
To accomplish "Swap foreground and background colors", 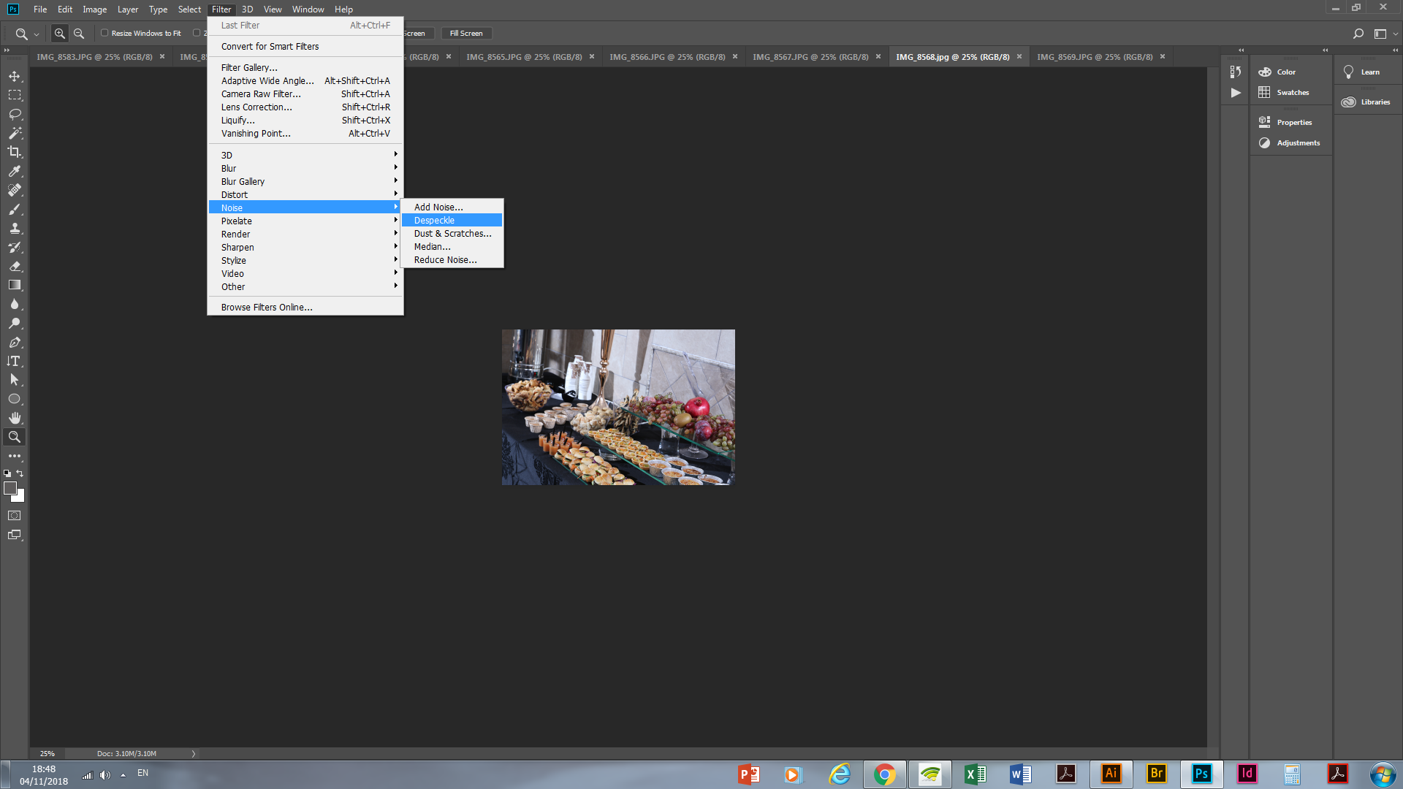I will coord(20,473).
